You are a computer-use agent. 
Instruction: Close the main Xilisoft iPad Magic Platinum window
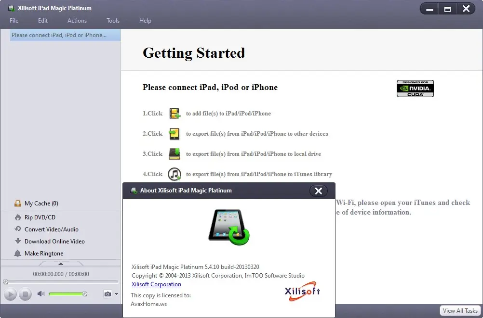pos(466,9)
